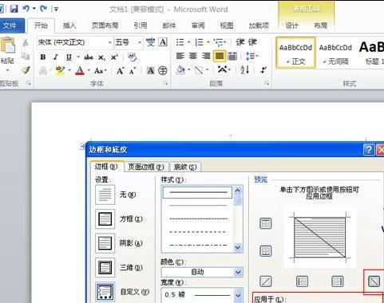This screenshot has height=303, width=384.
Task: Toggle diagonal up border button
Action: [x=265, y=281]
